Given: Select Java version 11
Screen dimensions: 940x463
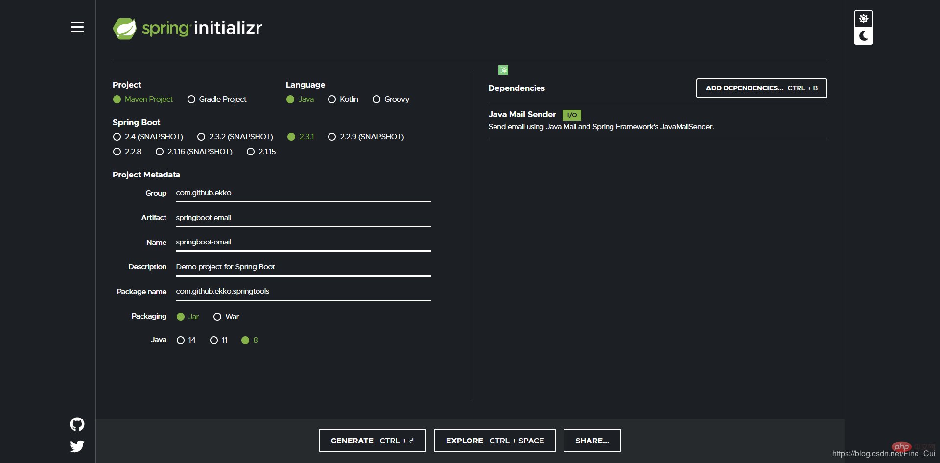Looking at the screenshot, I should point(219,340).
